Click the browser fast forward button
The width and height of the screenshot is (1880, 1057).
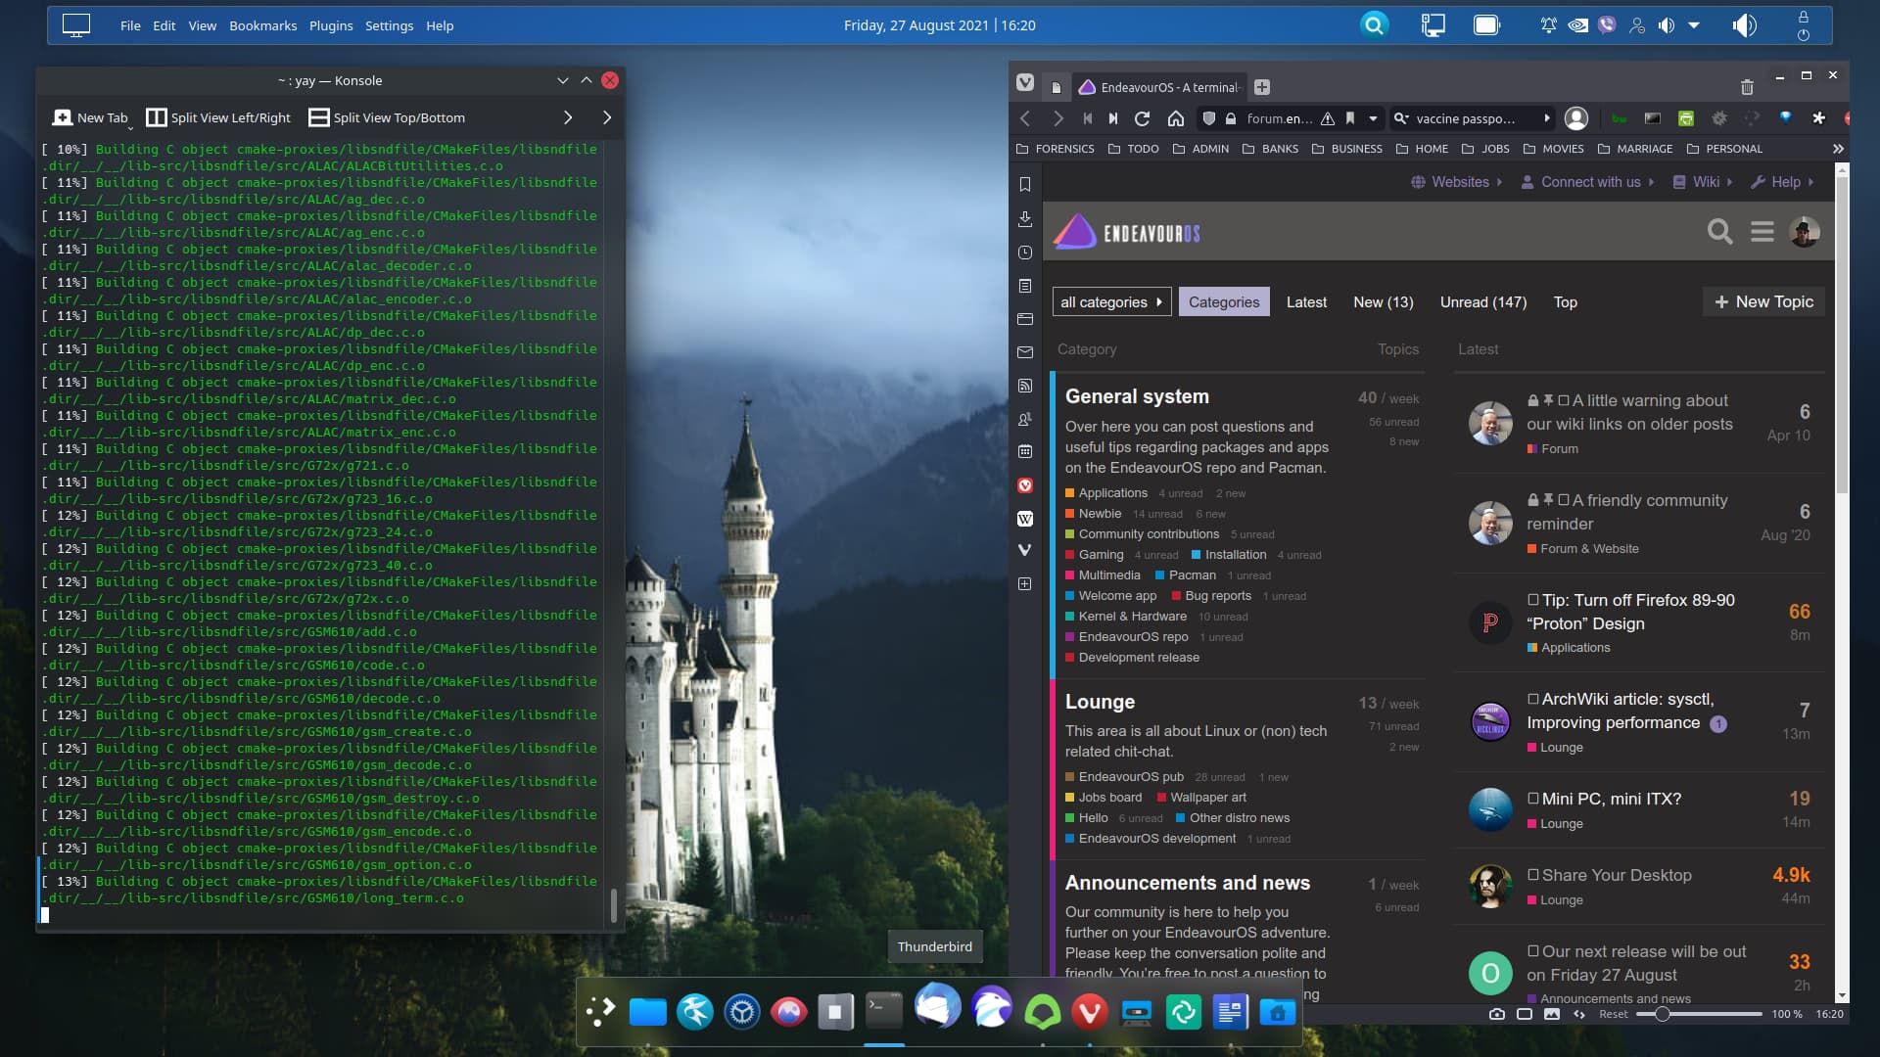[1113, 118]
